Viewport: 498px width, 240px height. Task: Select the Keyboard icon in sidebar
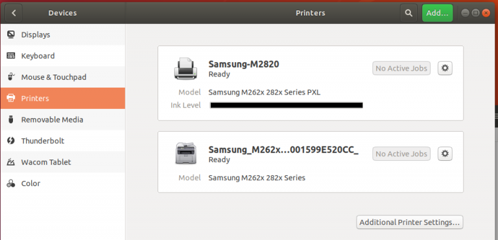pos(11,56)
